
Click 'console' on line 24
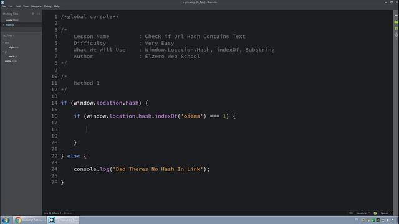click(85, 169)
